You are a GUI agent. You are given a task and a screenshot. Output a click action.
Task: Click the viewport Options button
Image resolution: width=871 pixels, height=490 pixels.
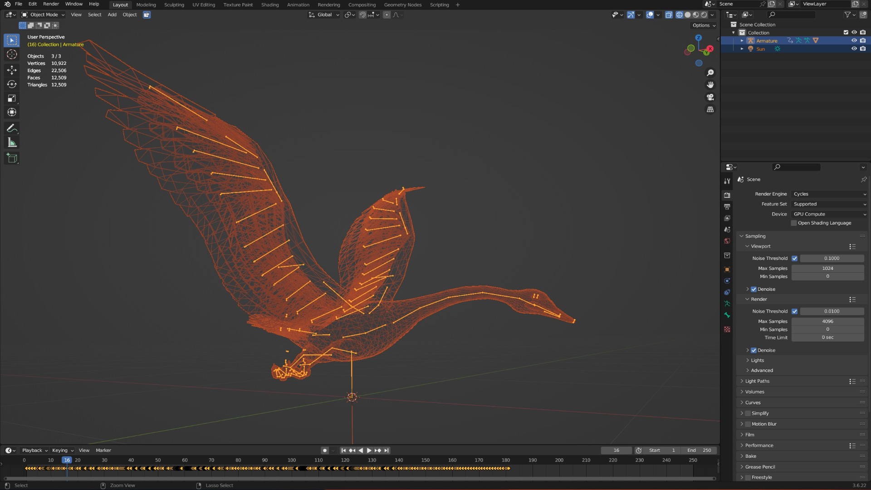pos(704,25)
